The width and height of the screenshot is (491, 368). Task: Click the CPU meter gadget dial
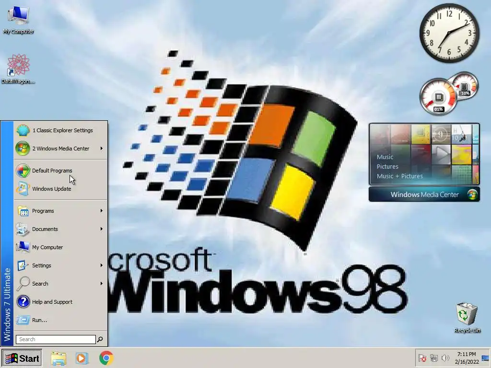coord(438,97)
